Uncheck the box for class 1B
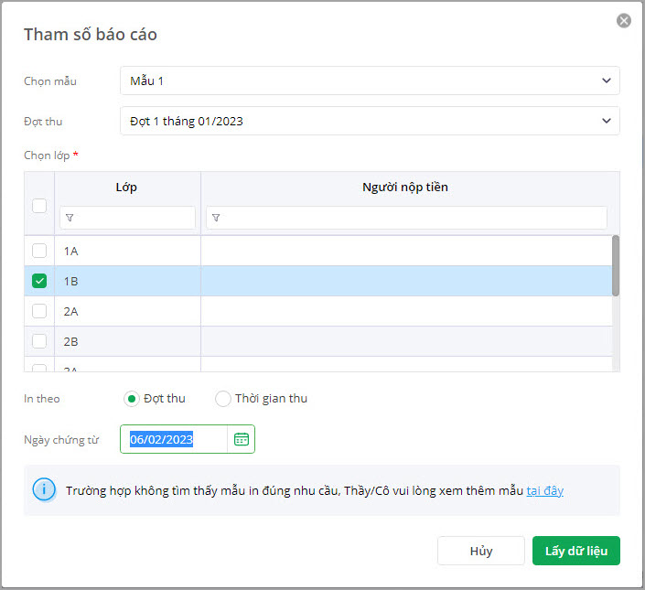 click(39, 281)
